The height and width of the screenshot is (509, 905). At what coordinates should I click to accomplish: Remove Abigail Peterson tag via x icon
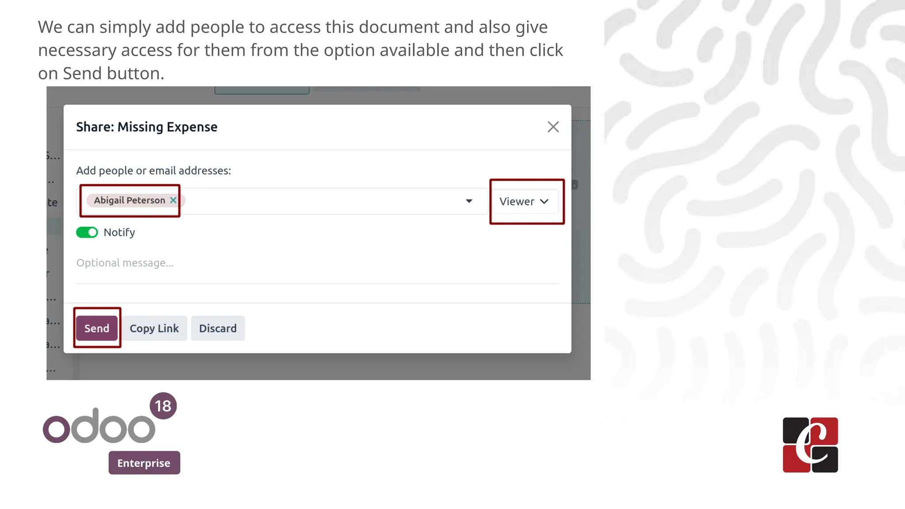point(173,200)
